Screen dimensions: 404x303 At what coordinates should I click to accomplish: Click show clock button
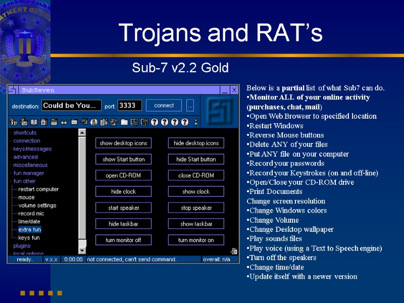click(196, 191)
